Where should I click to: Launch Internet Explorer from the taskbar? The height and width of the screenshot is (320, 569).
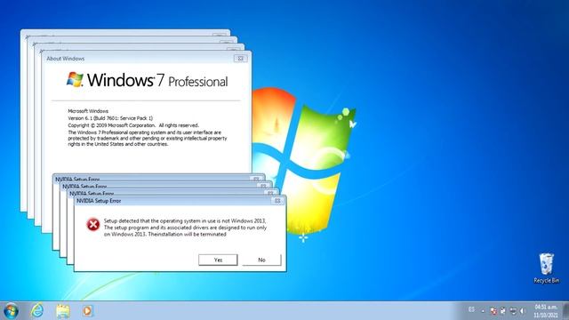(x=37, y=311)
